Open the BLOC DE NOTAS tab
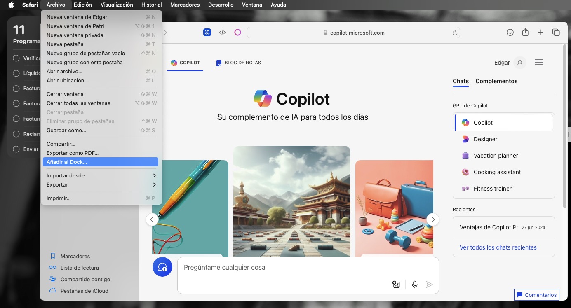571x308 pixels. click(242, 63)
